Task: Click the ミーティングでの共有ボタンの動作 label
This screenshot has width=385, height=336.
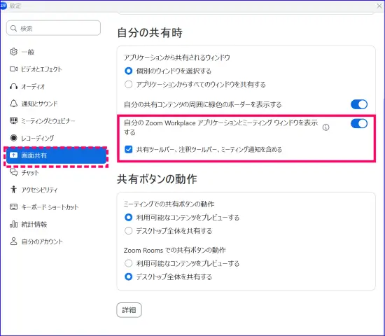Action: coord(169,204)
